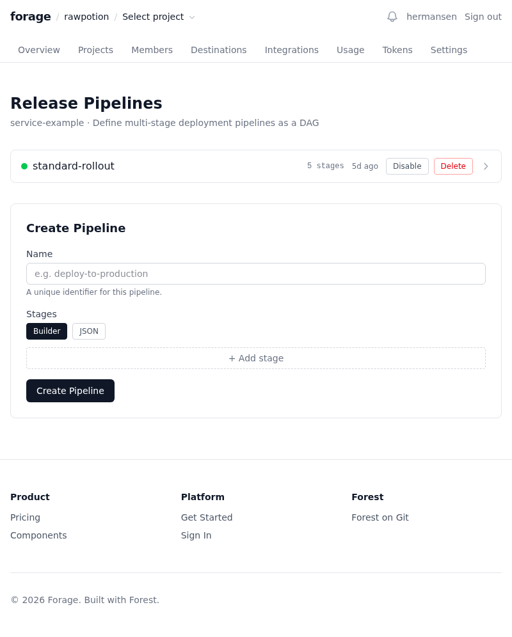Switch stages editor to Builder mode
This screenshot has height=637, width=512.
47,331
